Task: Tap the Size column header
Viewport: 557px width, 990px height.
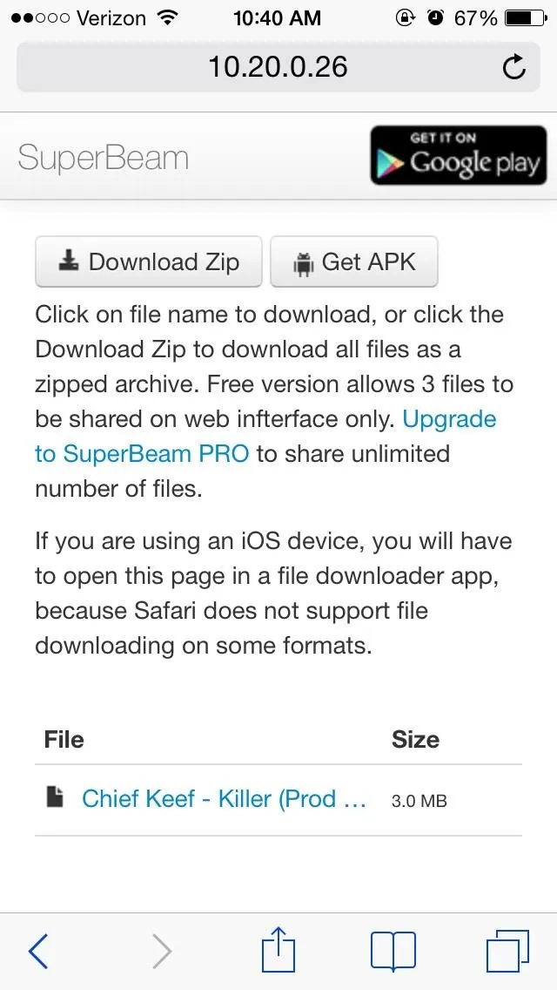Action: click(416, 739)
